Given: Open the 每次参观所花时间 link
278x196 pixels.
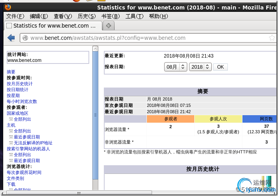Looking at the screenshot, I should [x=24, y=172].
